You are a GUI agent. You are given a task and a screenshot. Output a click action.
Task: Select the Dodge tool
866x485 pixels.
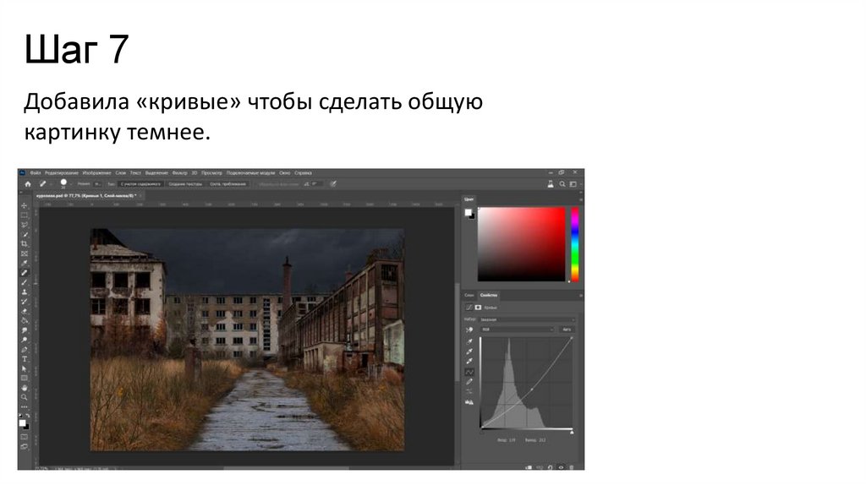tap(24, 340)
